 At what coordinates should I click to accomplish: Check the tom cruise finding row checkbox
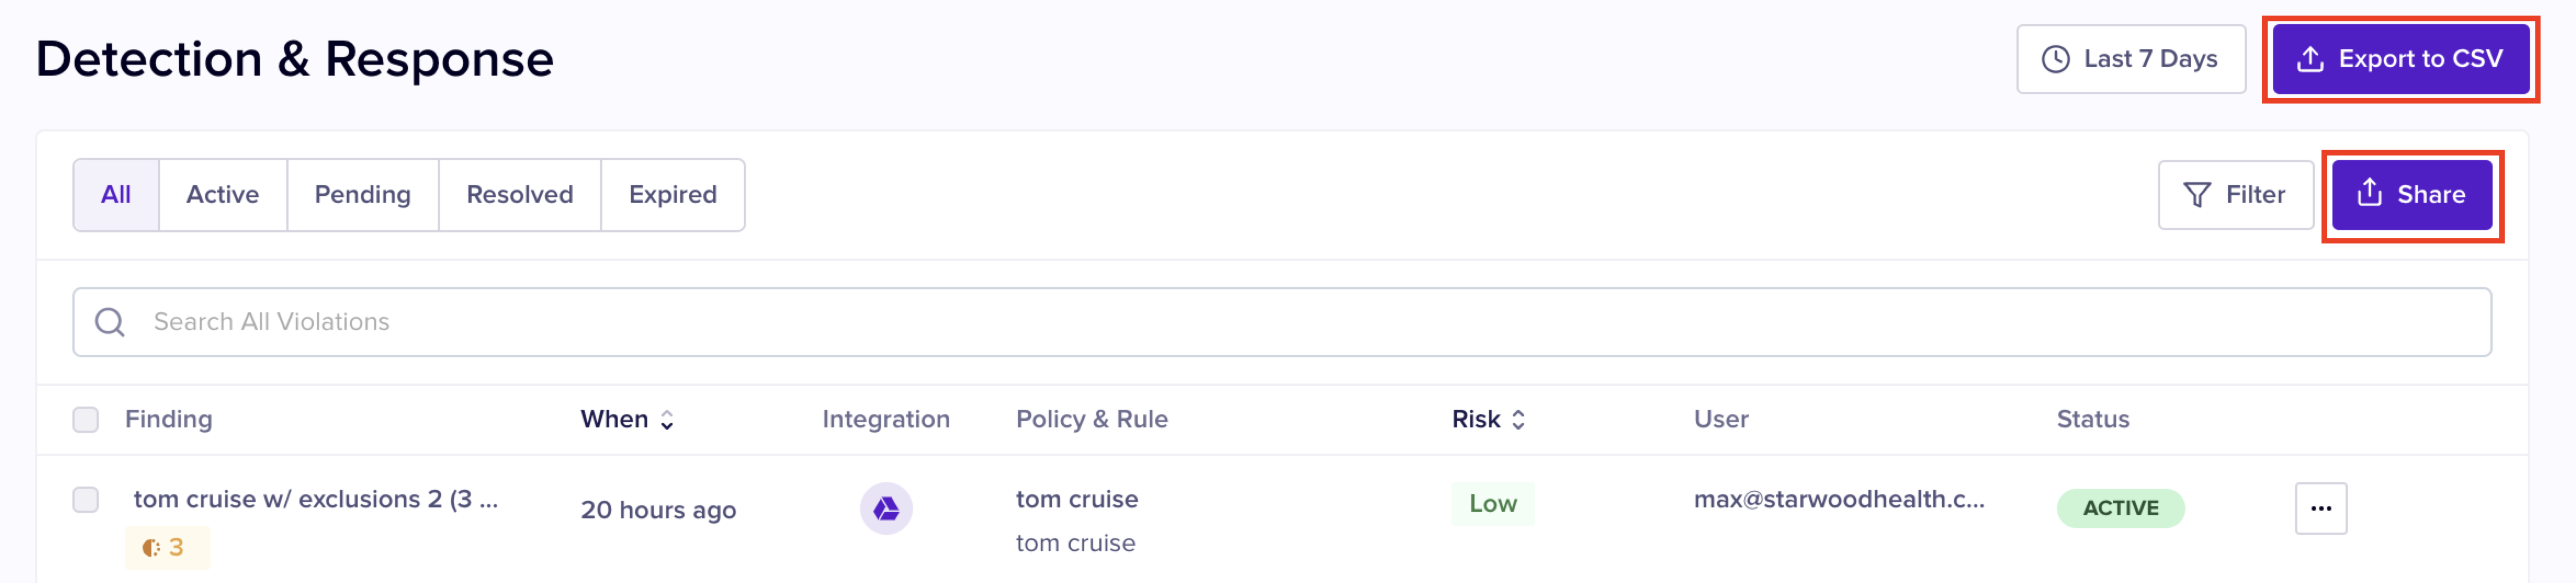point(86,499)
